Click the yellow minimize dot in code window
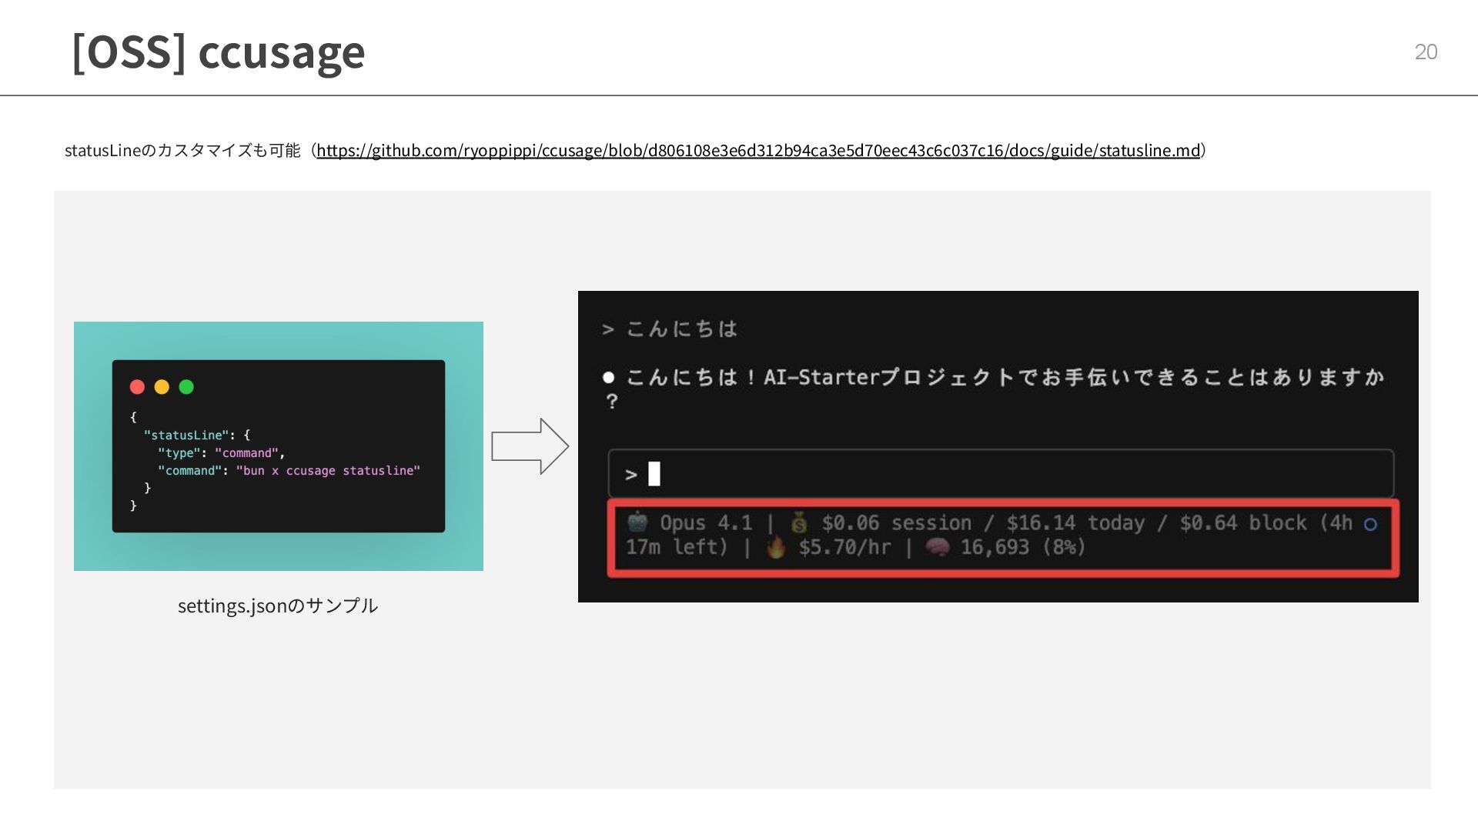Screen dimensions: 1478x831 162,387
